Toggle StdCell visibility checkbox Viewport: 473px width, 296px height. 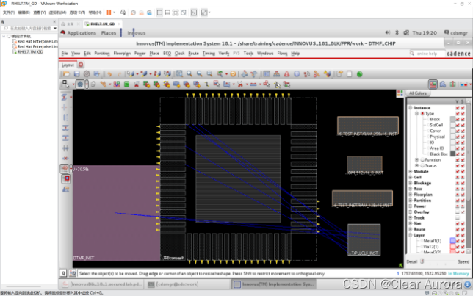click(458, 125)
